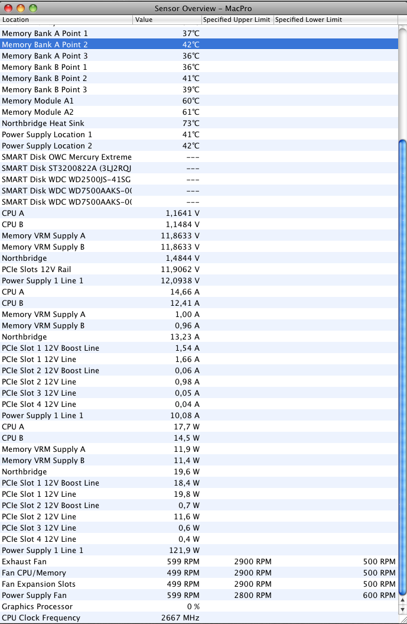Click the 600 RPM lower limit value
Image resolution: width=407 pixels, height=624 pixels.
tap(379, 596)
